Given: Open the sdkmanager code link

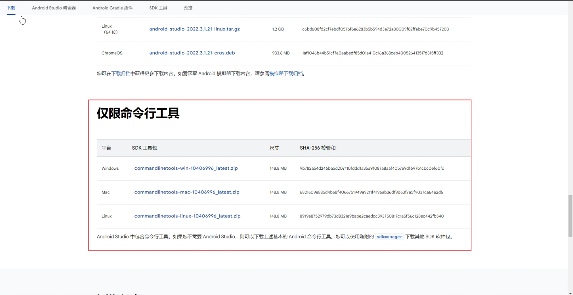Looking at the screenshot, I should (389, 237).
